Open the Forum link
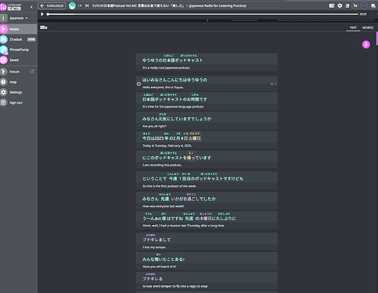The image size is (378, 293). [18, 72]
